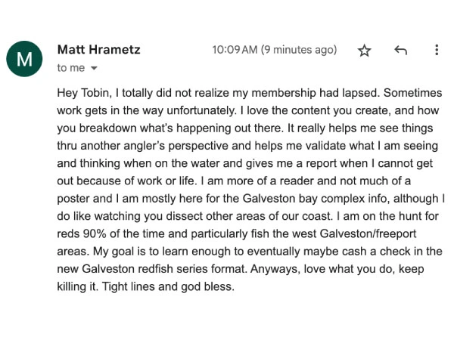Open the three-dot more options menu
Screen dimensions: 454x346
[437, 51]
